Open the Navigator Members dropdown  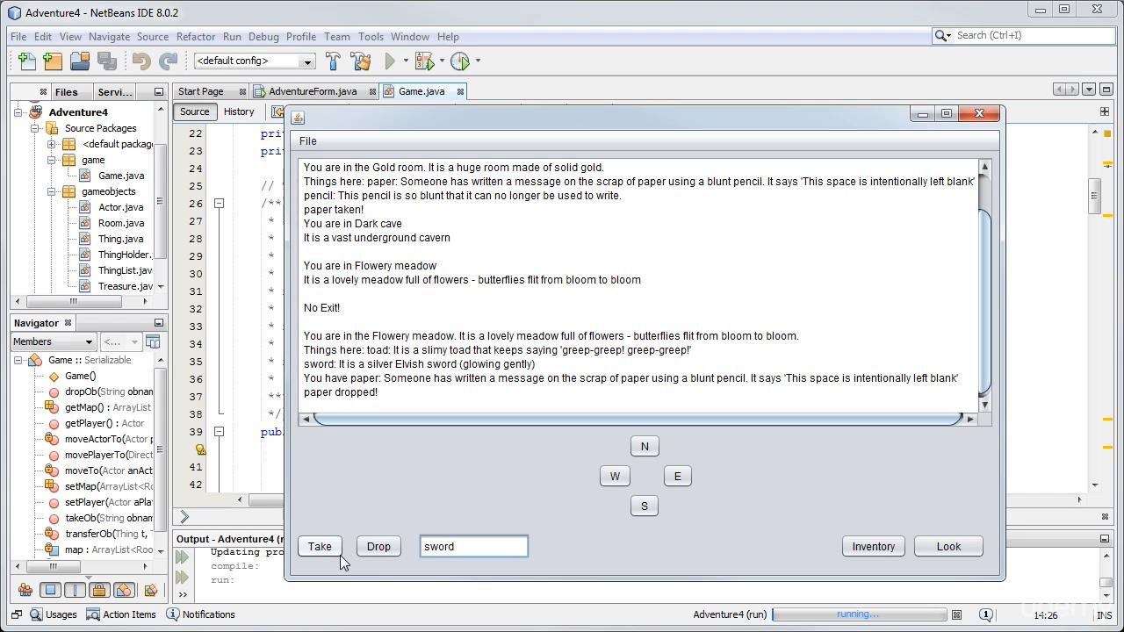pos(53,341)
